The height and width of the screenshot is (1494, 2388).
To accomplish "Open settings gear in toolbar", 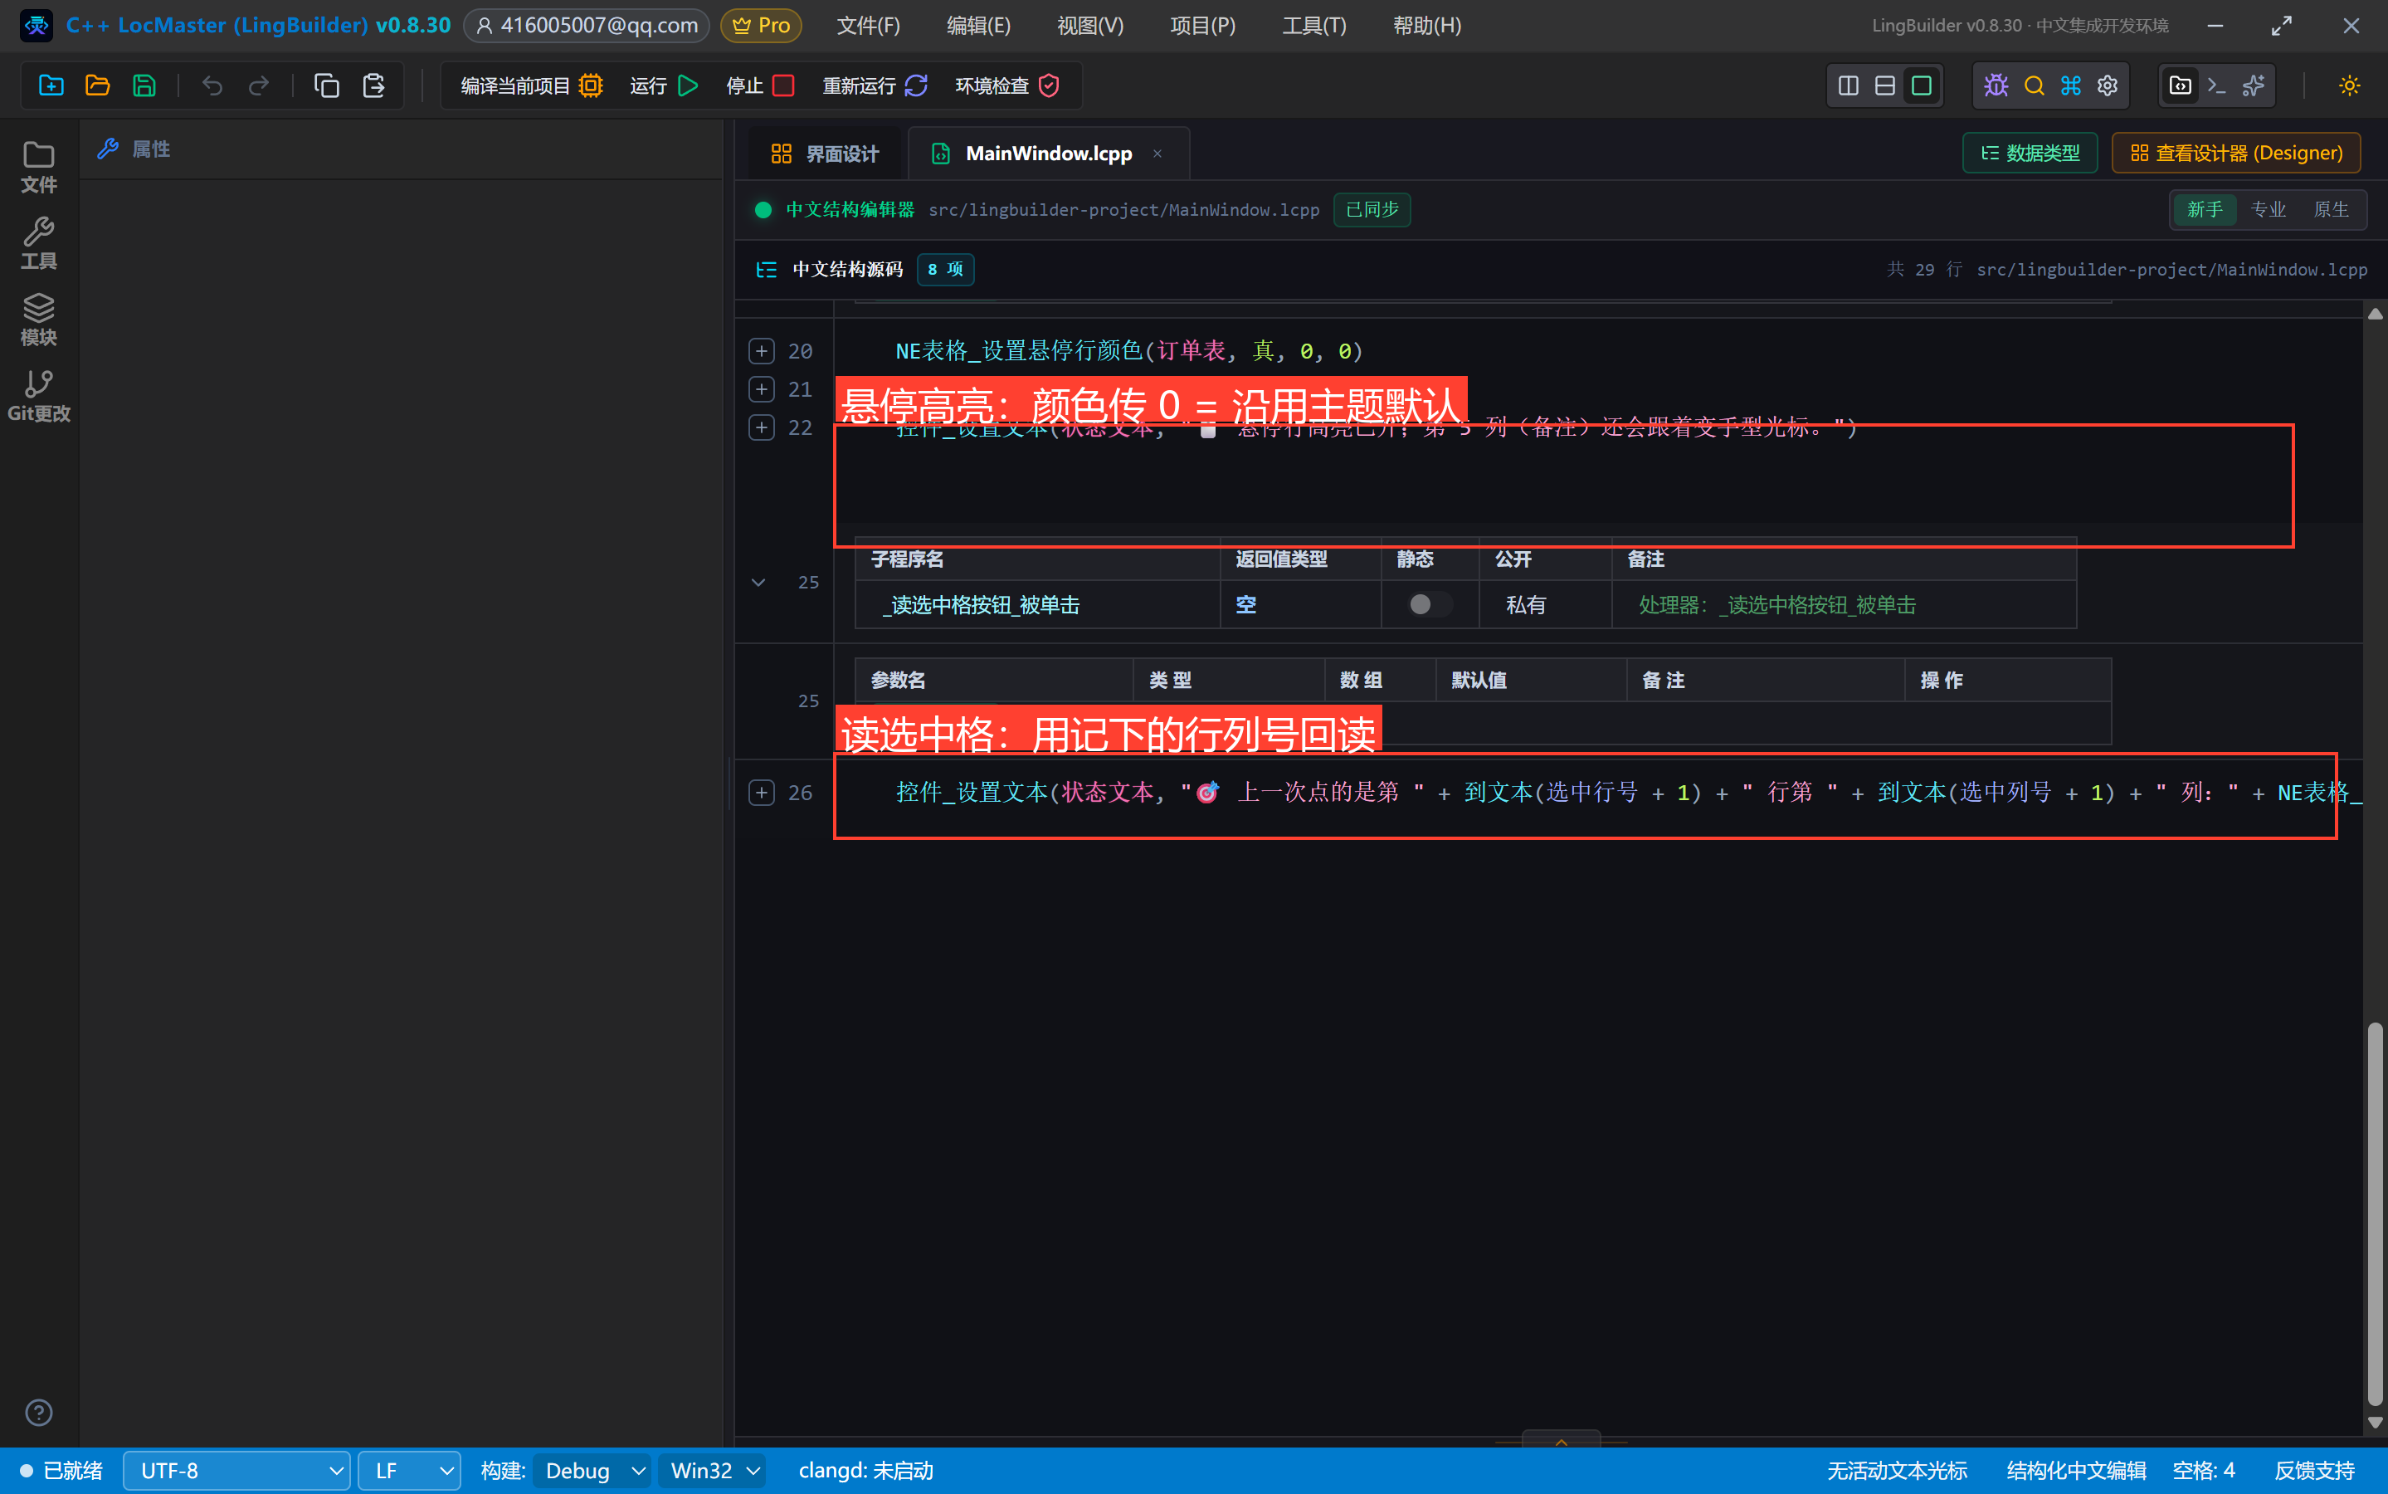I will [x=2107, y=86].
